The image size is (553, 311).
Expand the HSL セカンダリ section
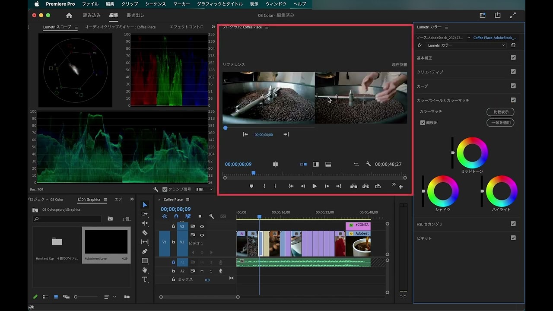(x=429, y=224)
